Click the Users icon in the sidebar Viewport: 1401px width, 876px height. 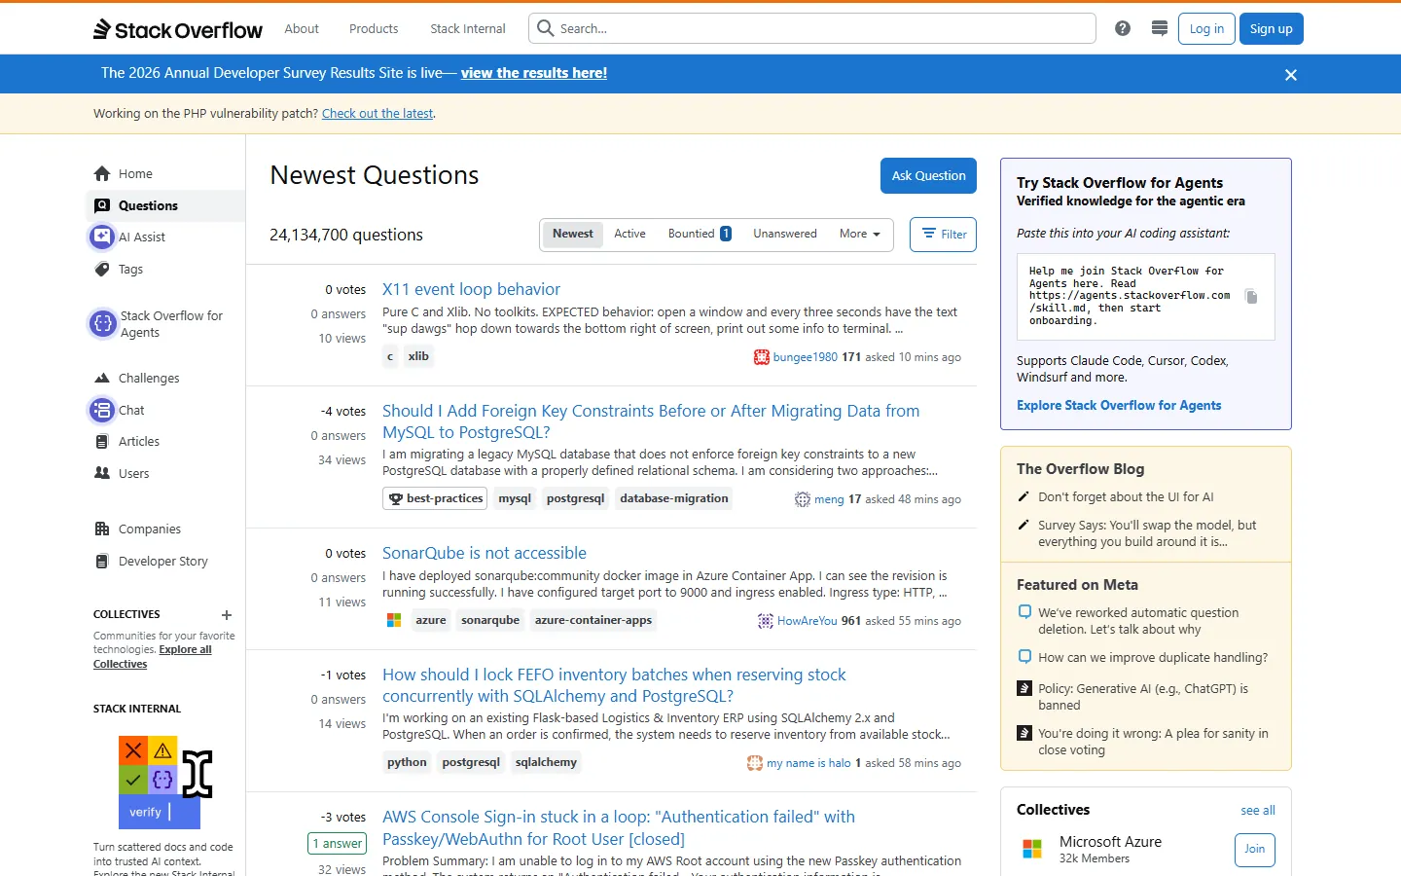coord(102,473)
